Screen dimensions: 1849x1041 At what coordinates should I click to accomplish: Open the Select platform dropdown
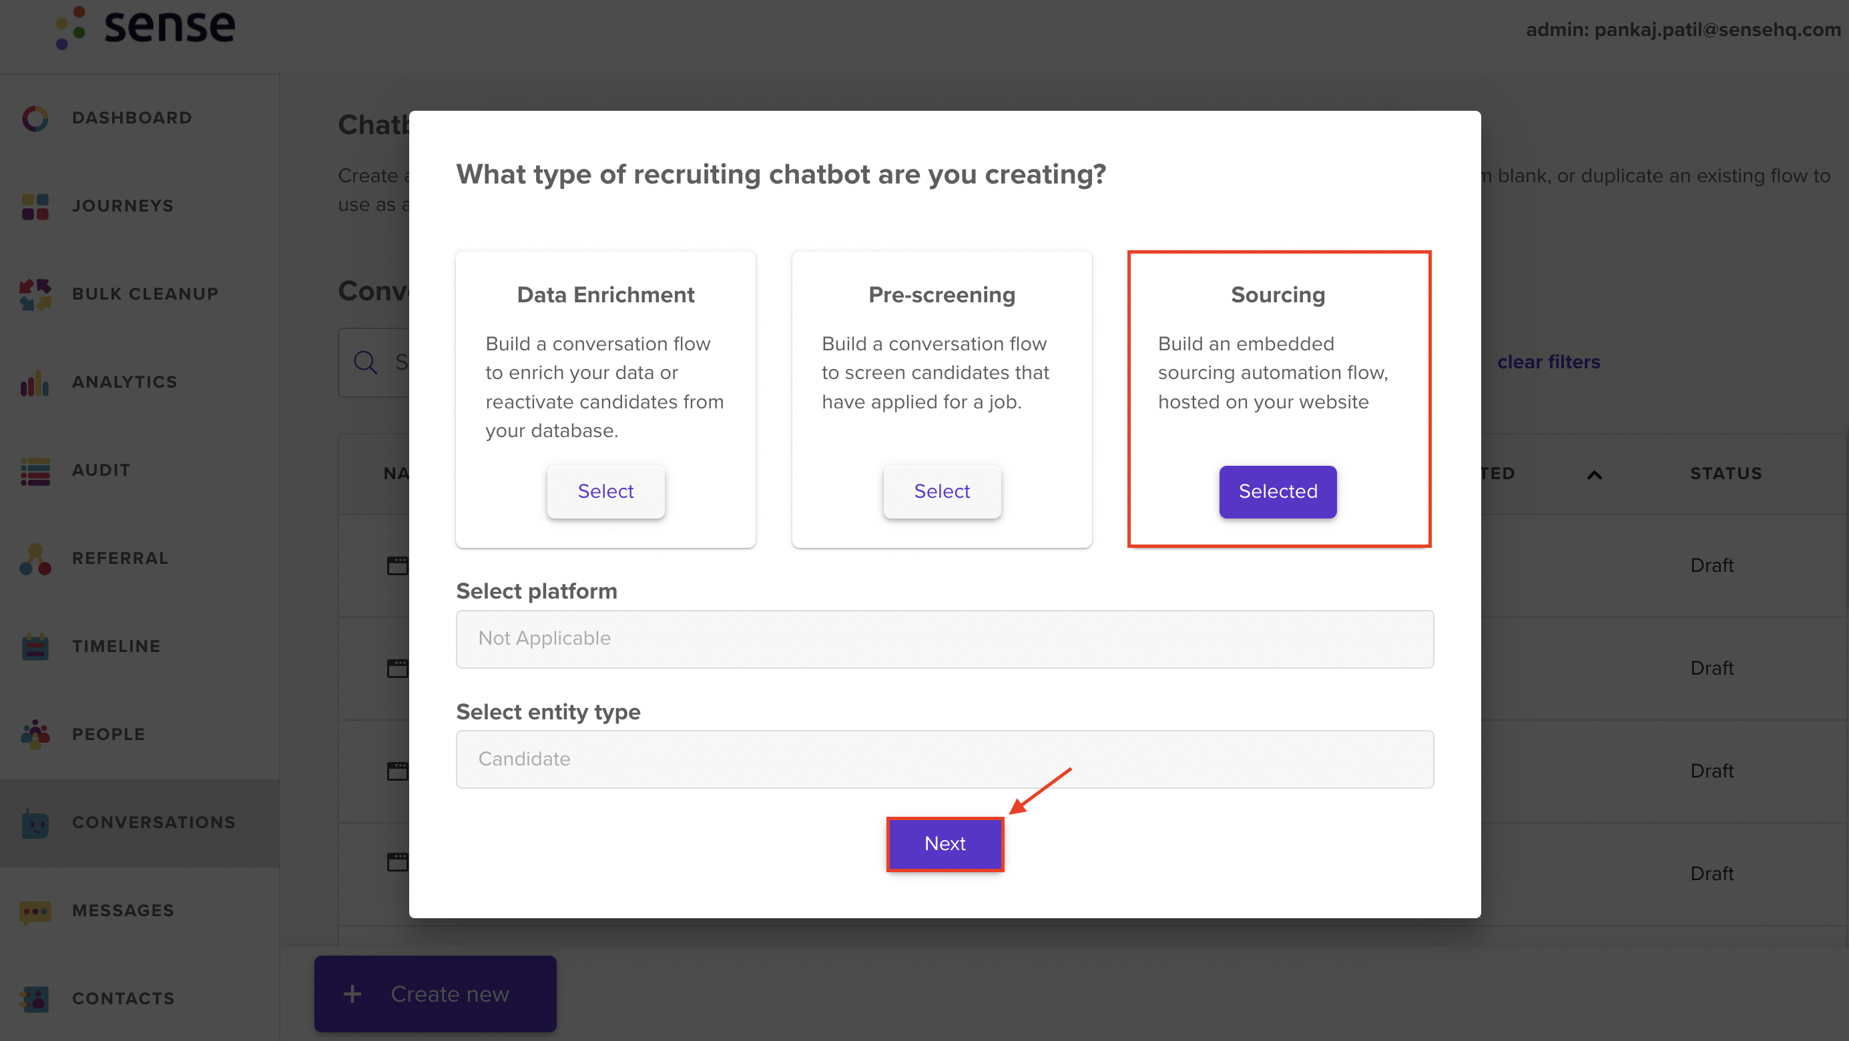(945, 639)
